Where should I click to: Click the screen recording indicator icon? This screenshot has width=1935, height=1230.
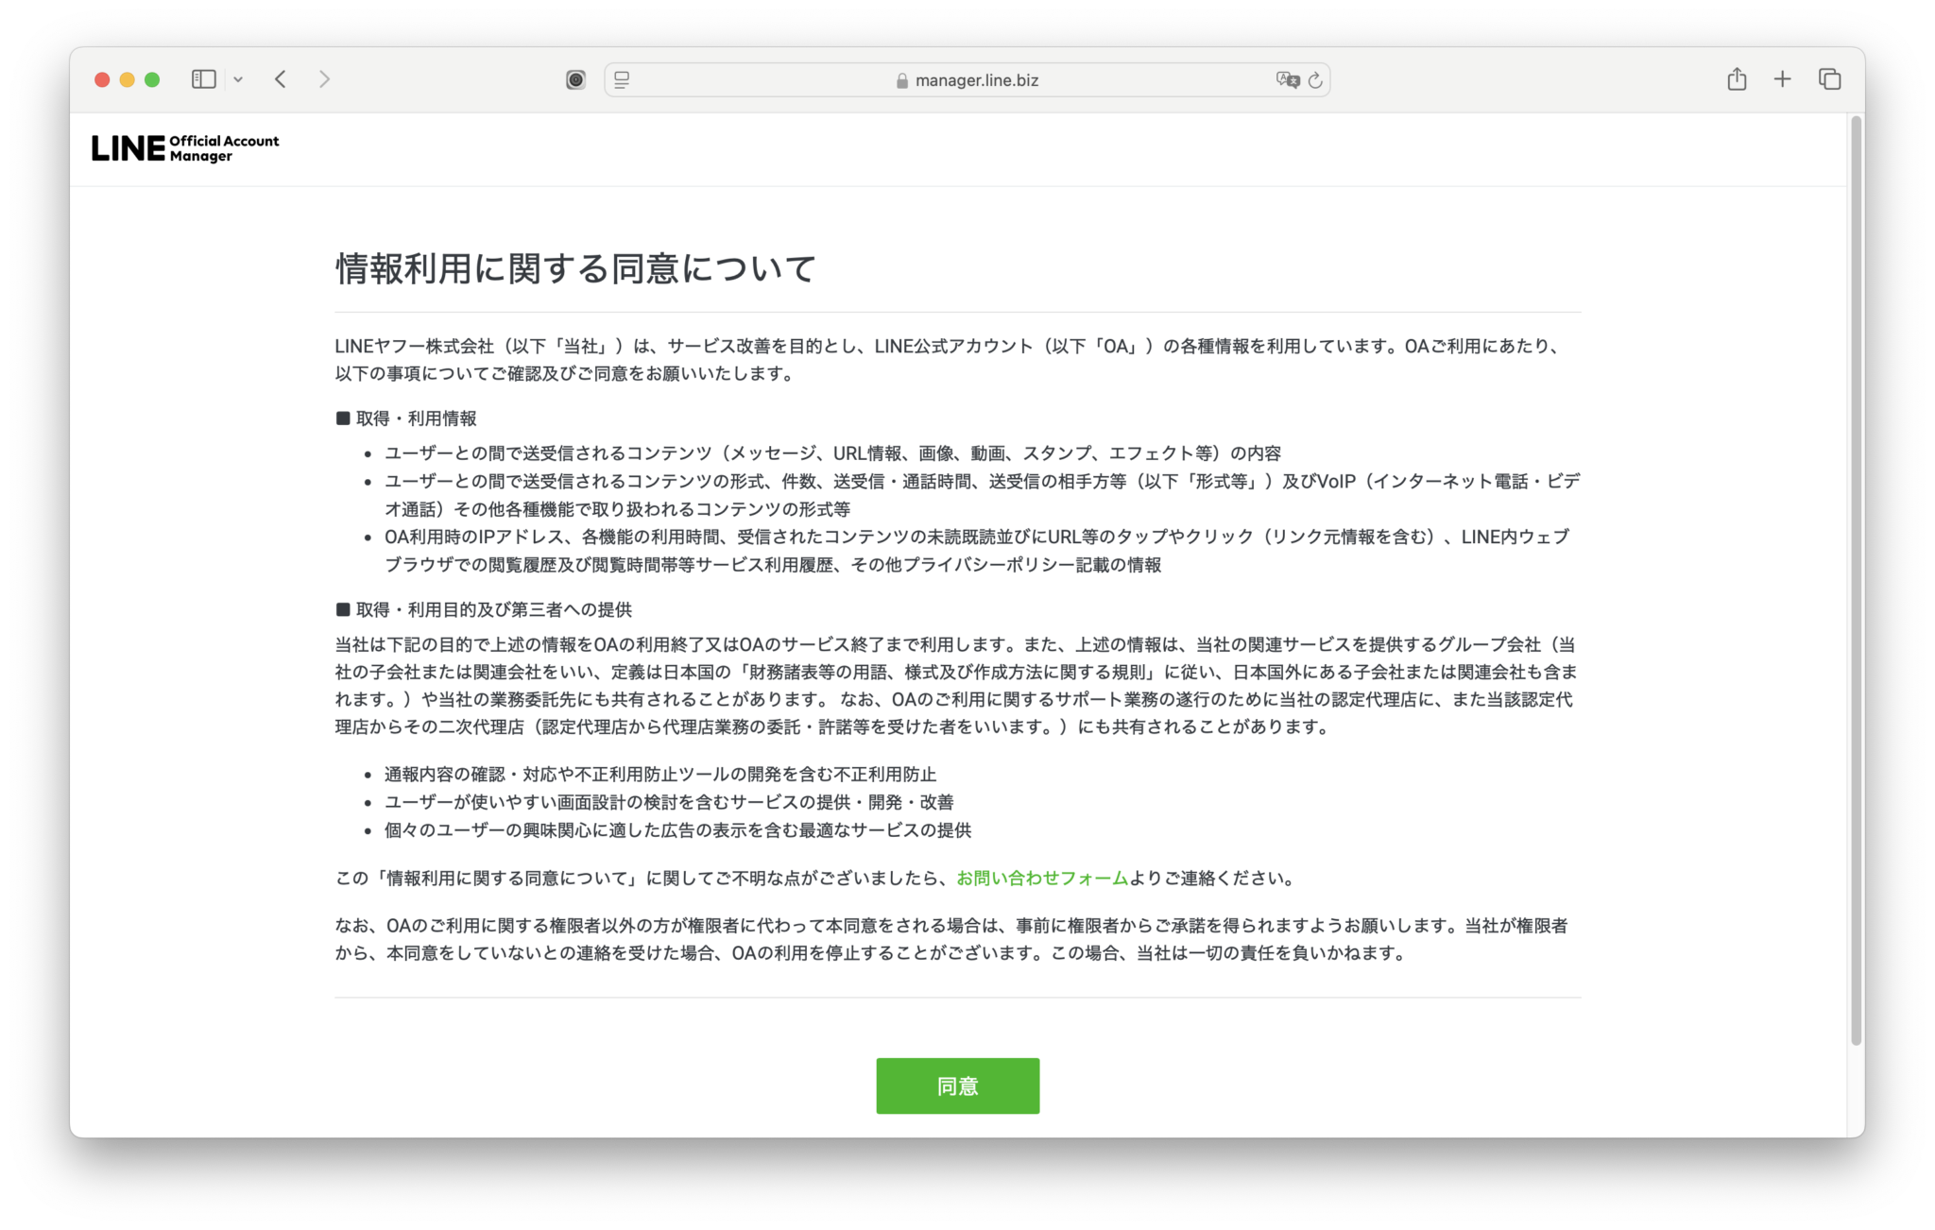coord(574,79)
